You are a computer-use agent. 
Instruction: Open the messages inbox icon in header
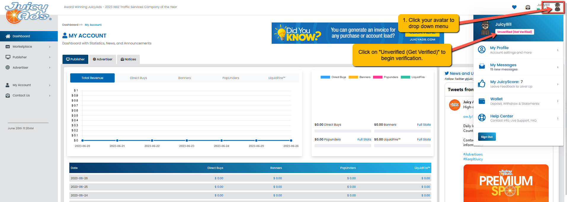[x=528, y=7]
